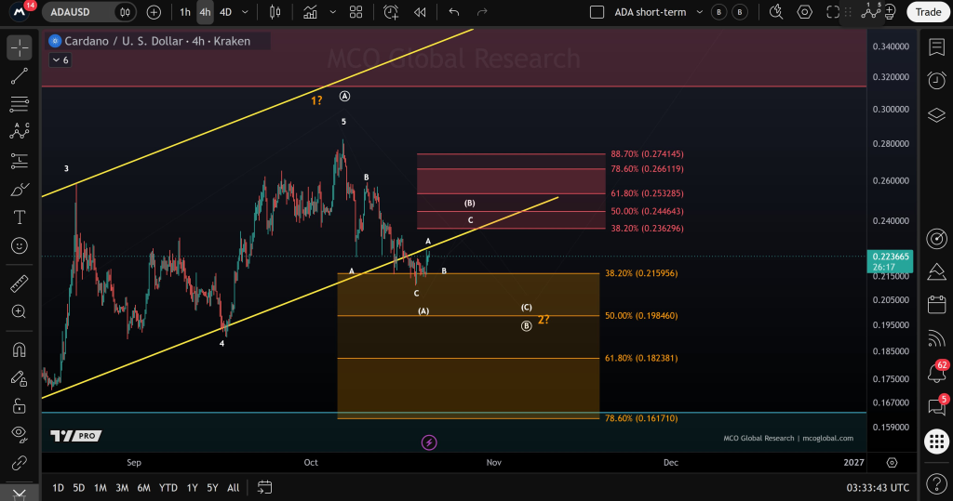Open the ADA short-term layout name
Viewport: 953px width, 501px height.
click(x=650, y=12)
